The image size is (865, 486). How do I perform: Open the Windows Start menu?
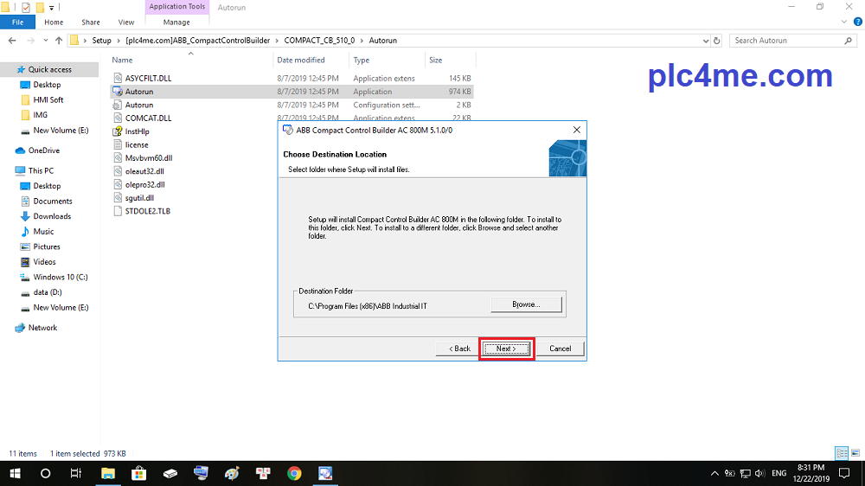point(15,473)
